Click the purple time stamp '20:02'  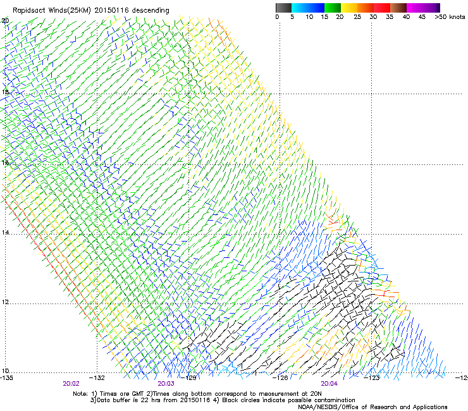point(71,384)
